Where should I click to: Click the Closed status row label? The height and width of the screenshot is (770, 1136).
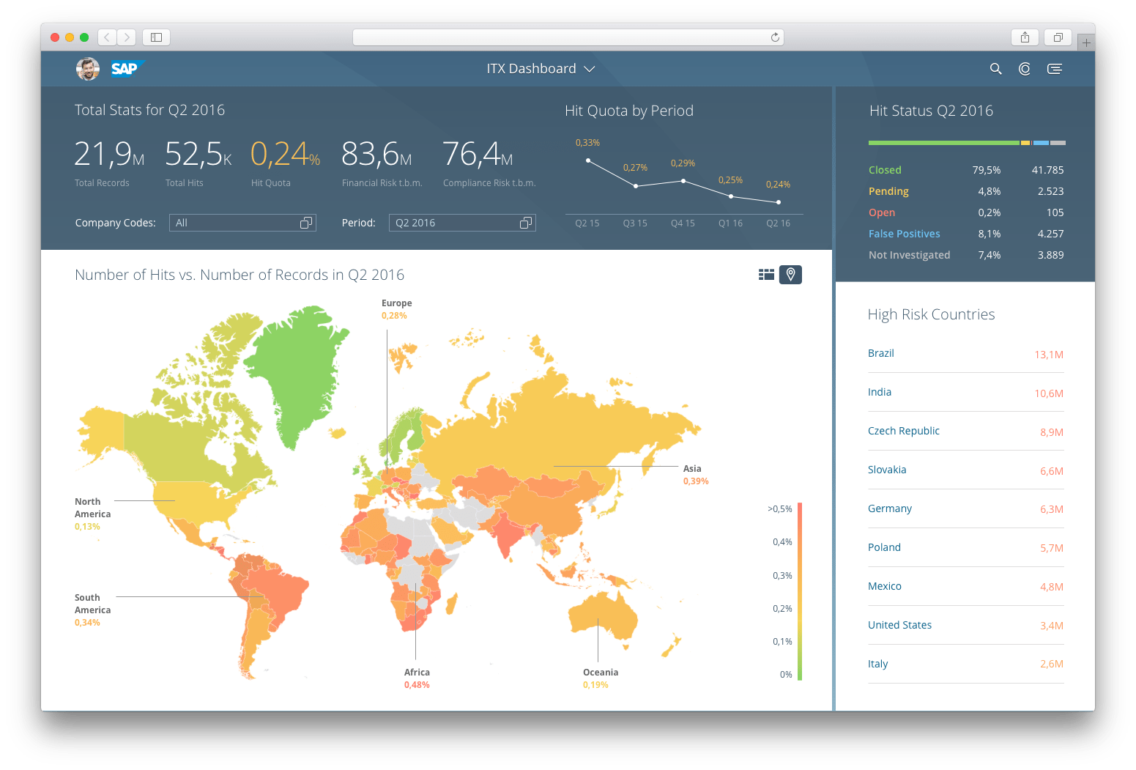pyautogui.click(x=885, y=170)
